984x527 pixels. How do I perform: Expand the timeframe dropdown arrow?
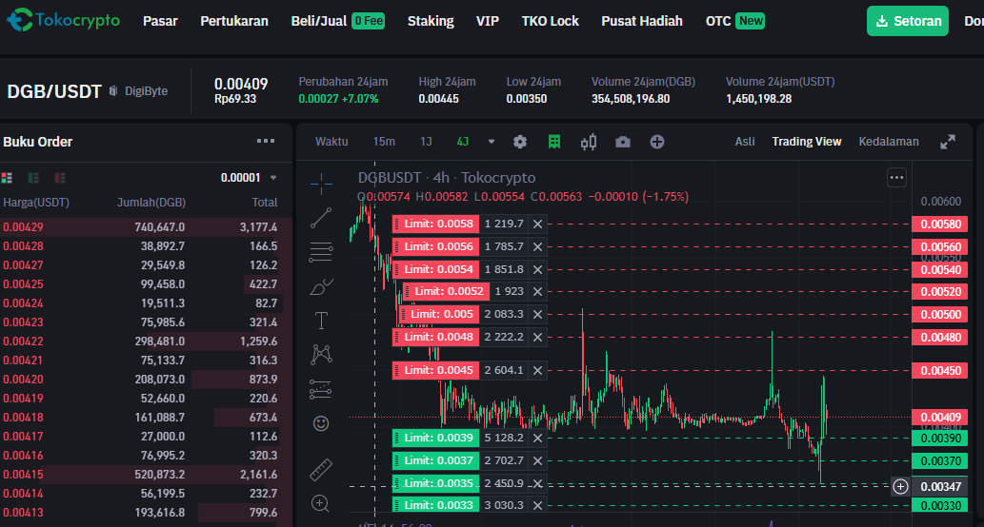(x=492, y=142)
